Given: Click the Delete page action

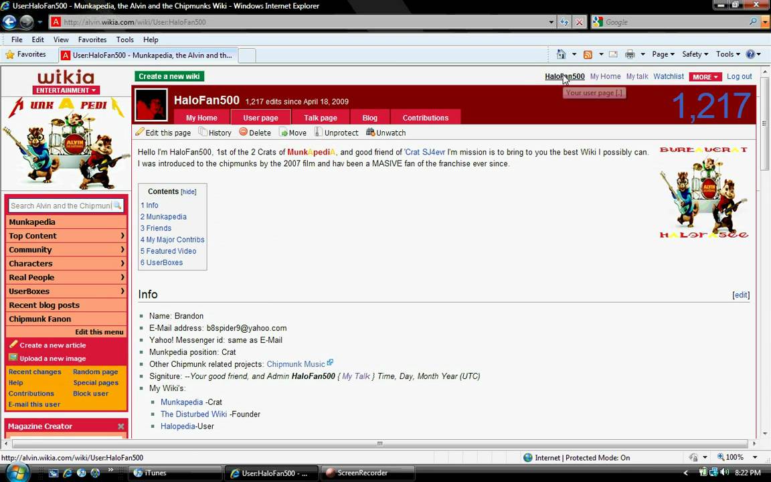Looking at the screenshot, I should pos(255,133).
